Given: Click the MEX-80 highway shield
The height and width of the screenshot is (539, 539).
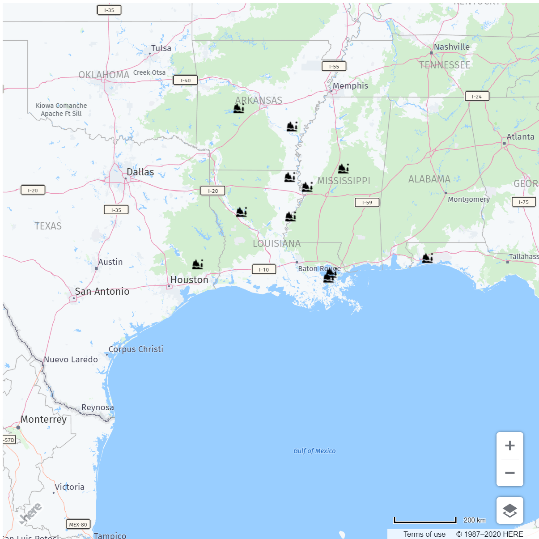Looking at the screenshot, I should tap(78, 524).
